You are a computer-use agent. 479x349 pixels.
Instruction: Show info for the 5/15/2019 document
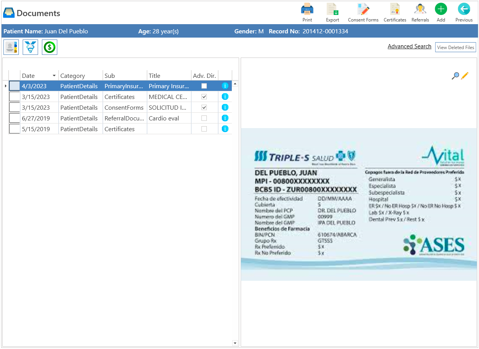tap(225, 129)
